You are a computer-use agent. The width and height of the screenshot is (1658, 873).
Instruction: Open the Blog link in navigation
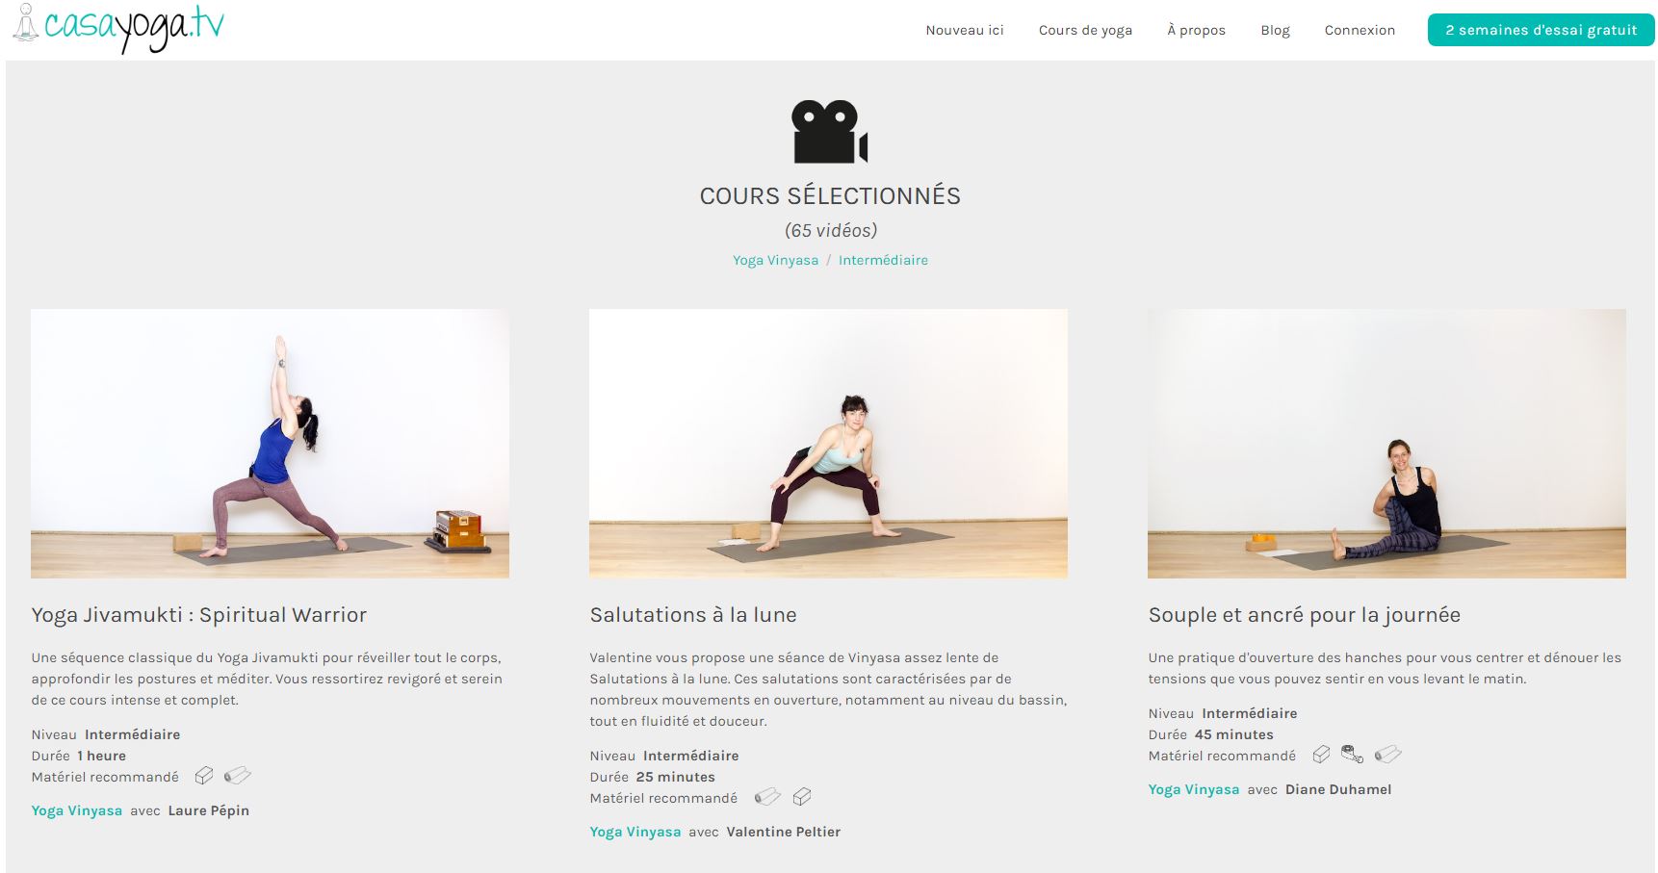(1275, 30)
